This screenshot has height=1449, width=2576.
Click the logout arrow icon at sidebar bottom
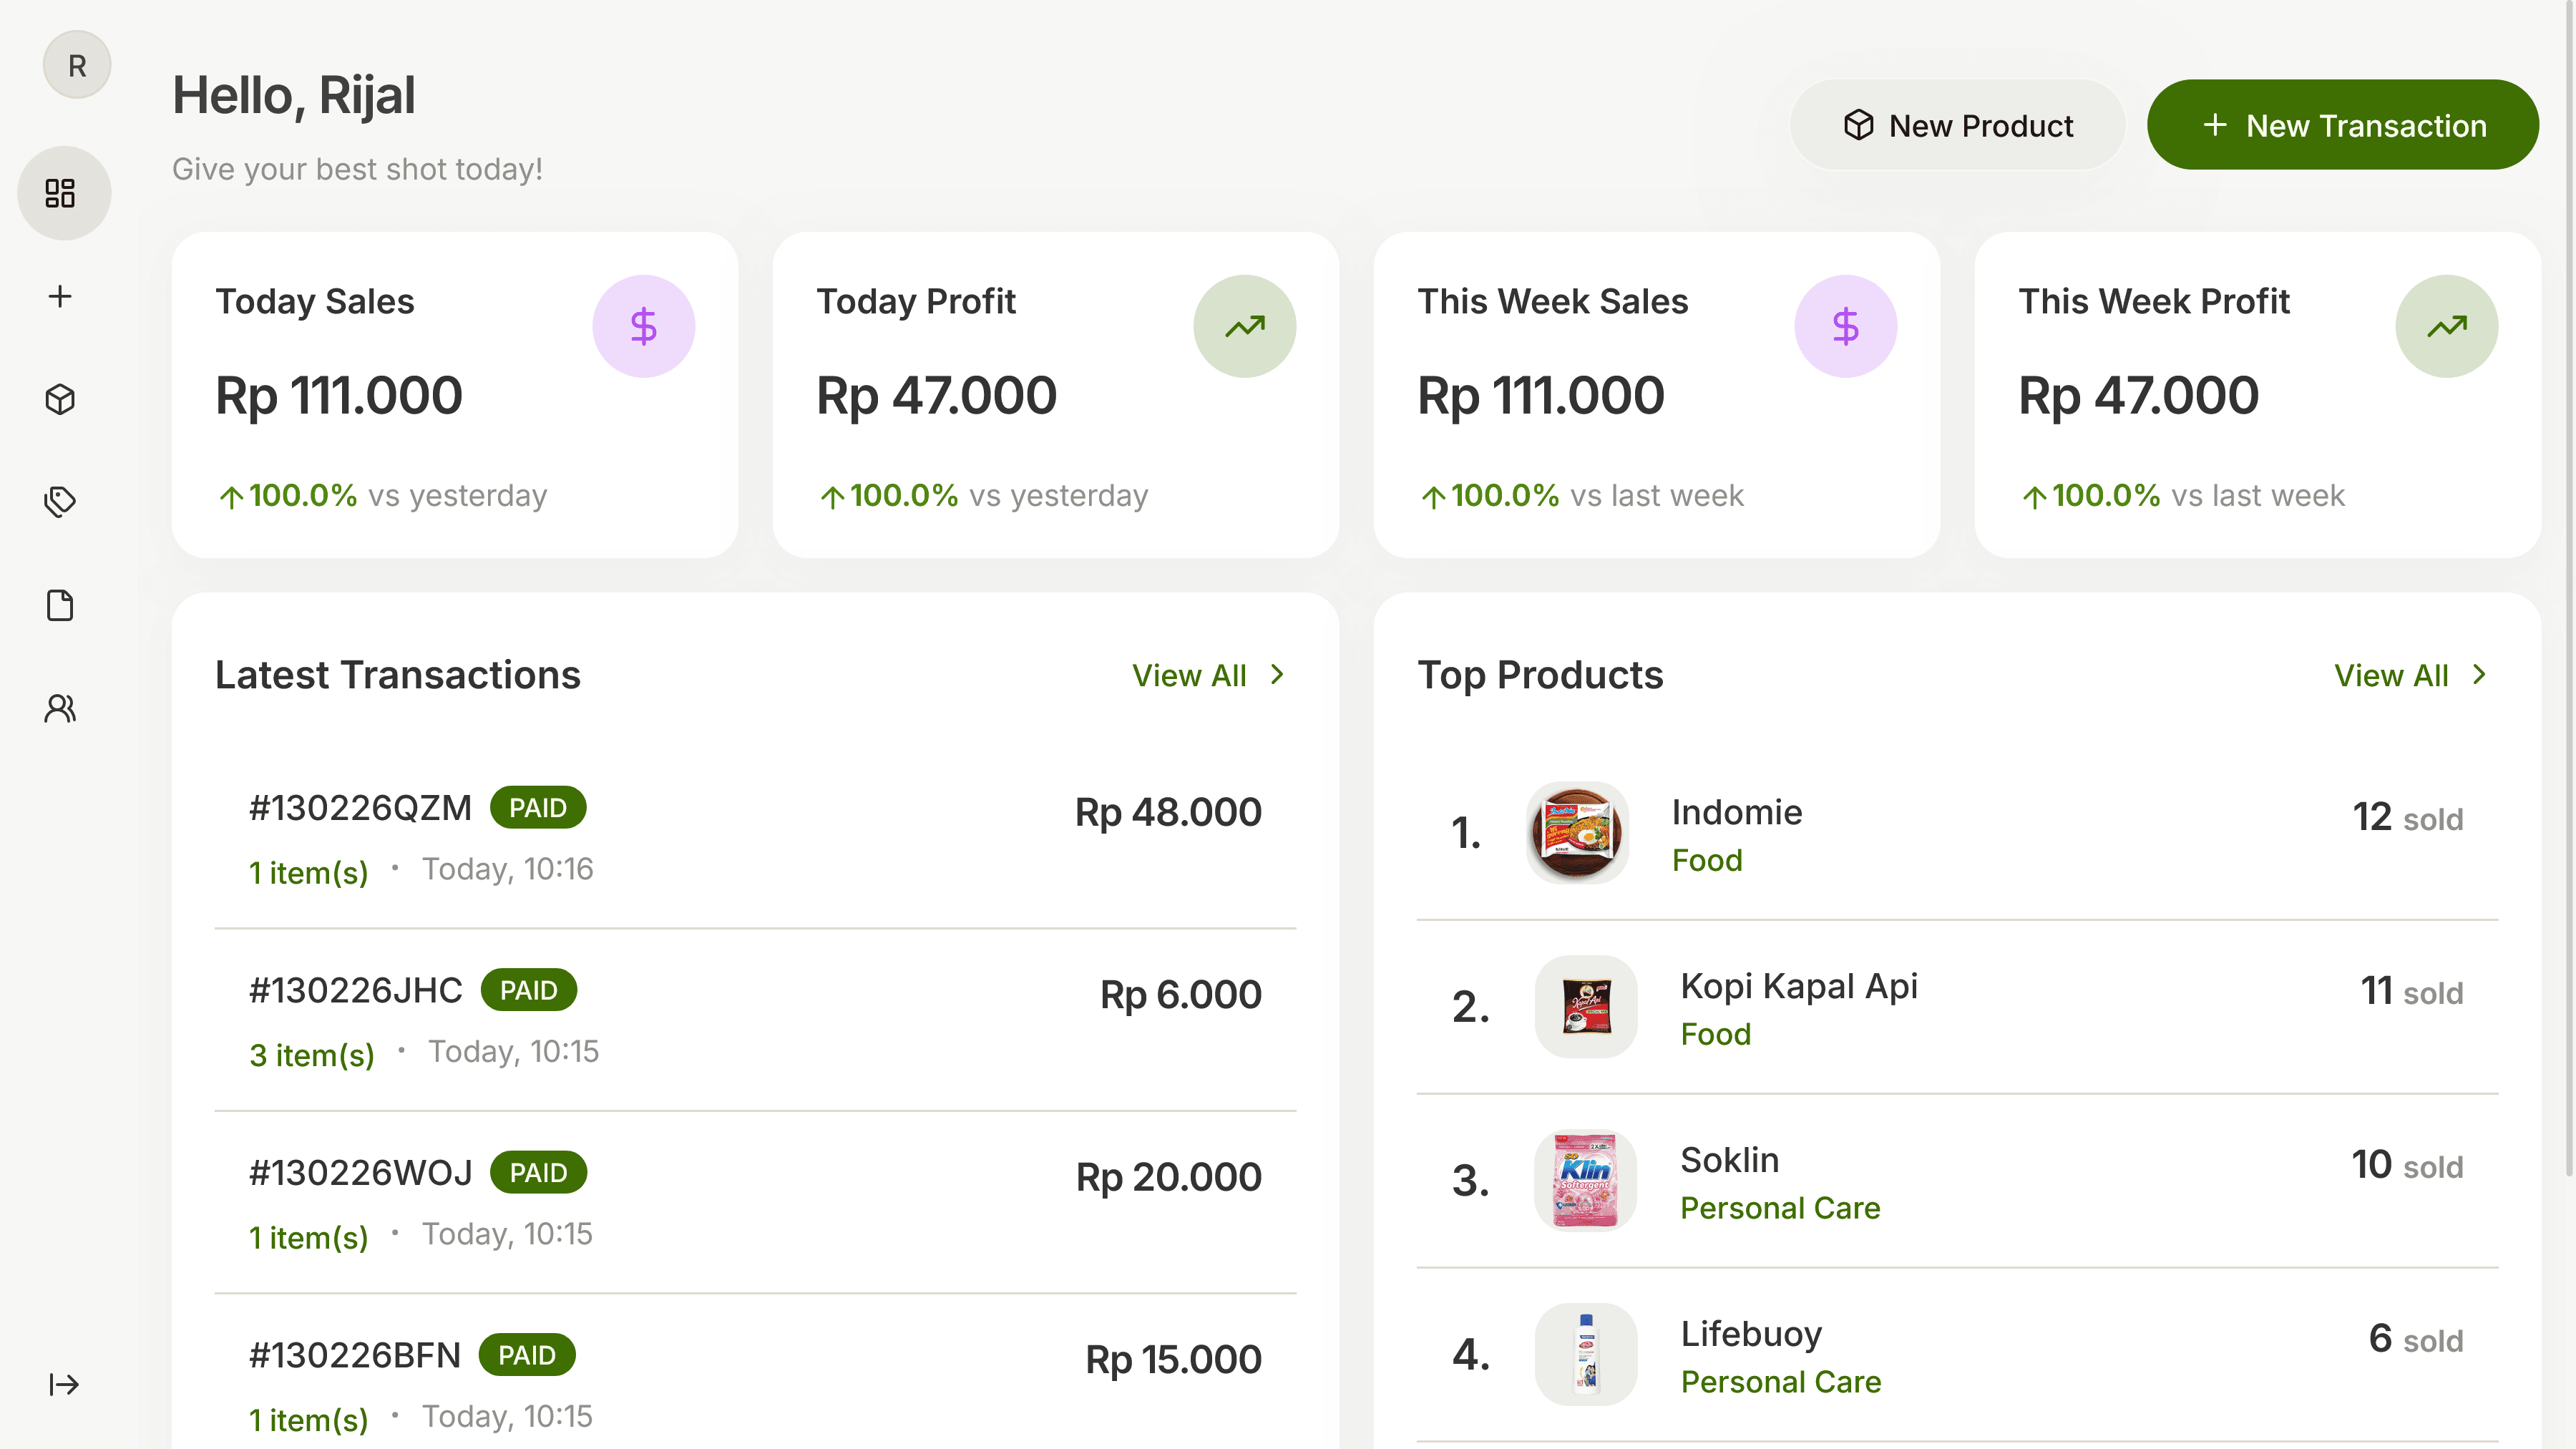(64, 1384)
